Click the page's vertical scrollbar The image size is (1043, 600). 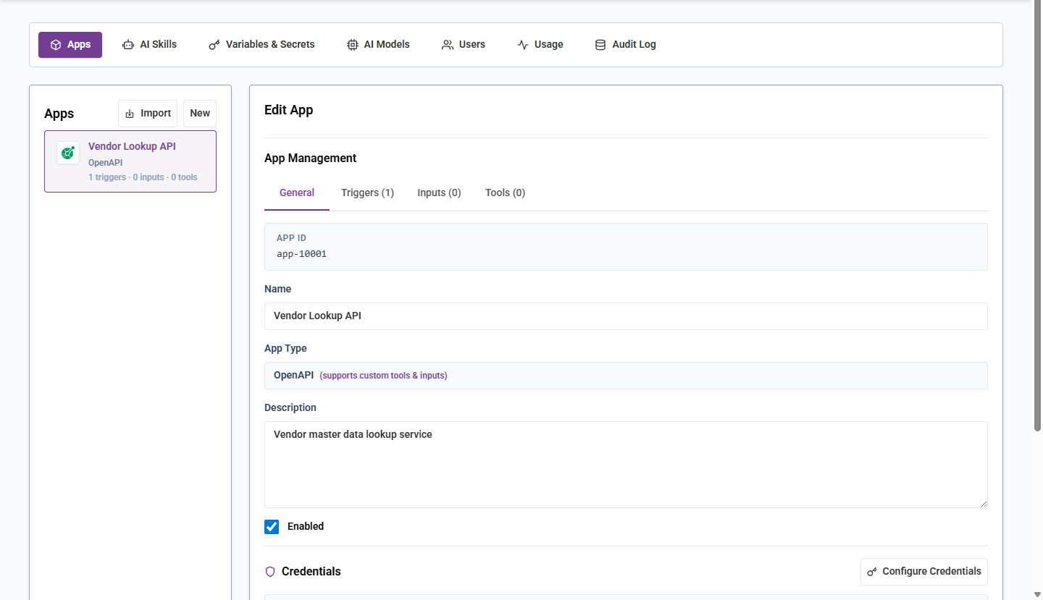point(1037,217)
